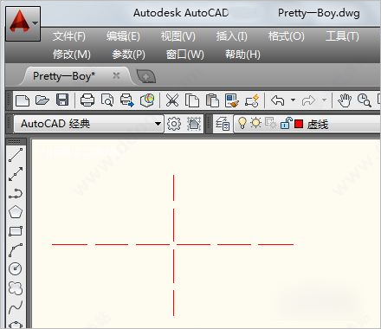Select the Pan hand tool
This screenshot has height=329, width=381.
point(345,100)
